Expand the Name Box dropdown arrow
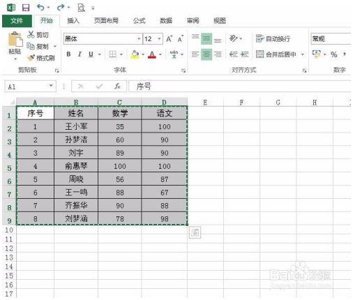The width and height of the screenshot is (353, 300). (51, 87)
